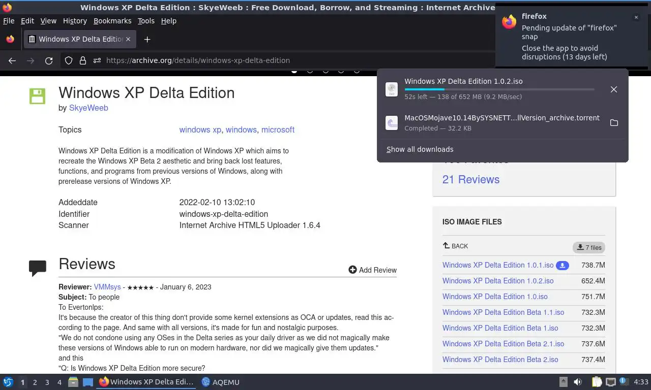Viewport: 651px width, 390px height.
Task: Click the site security padlock icon
Action: pos(83,60)
